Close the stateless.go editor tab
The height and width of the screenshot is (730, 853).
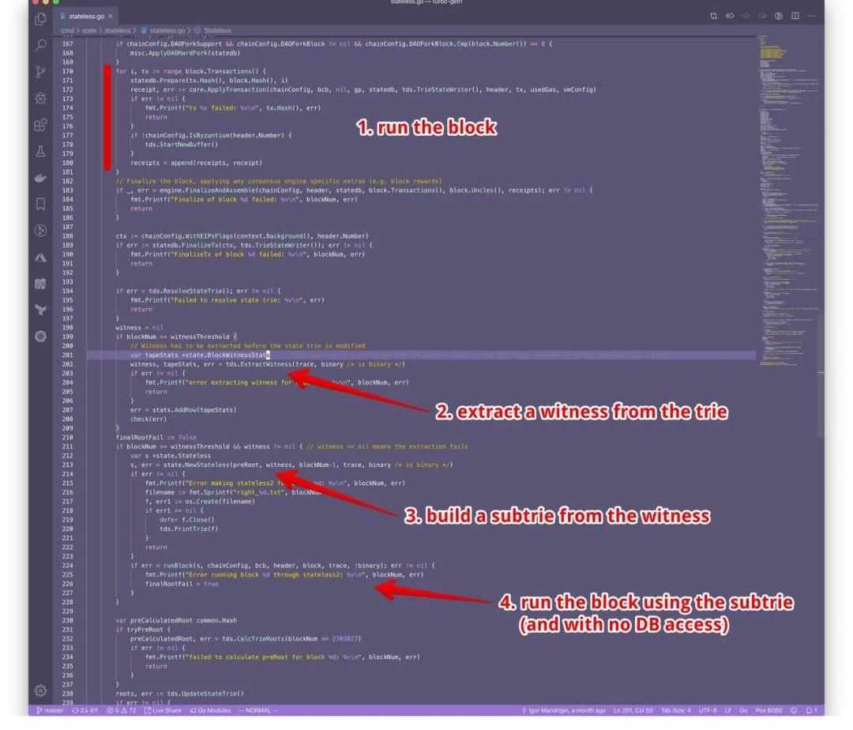[110, 16]
